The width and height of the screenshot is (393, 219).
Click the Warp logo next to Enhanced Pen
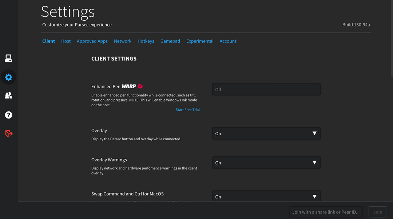(x=132, y=86)
